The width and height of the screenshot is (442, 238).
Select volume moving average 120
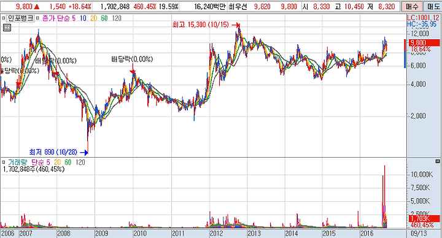[80, 162]
